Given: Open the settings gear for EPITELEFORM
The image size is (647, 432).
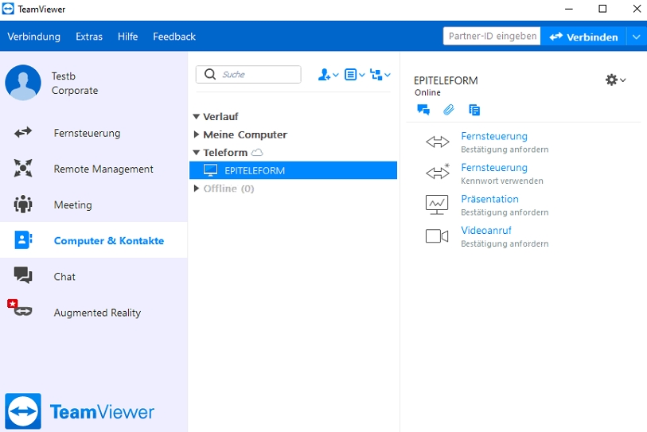Looking at the screenshot, I should click(615, 80).
